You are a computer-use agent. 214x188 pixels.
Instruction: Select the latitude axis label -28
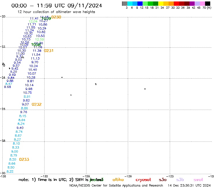pyautogui.click(x=3, y=141)
